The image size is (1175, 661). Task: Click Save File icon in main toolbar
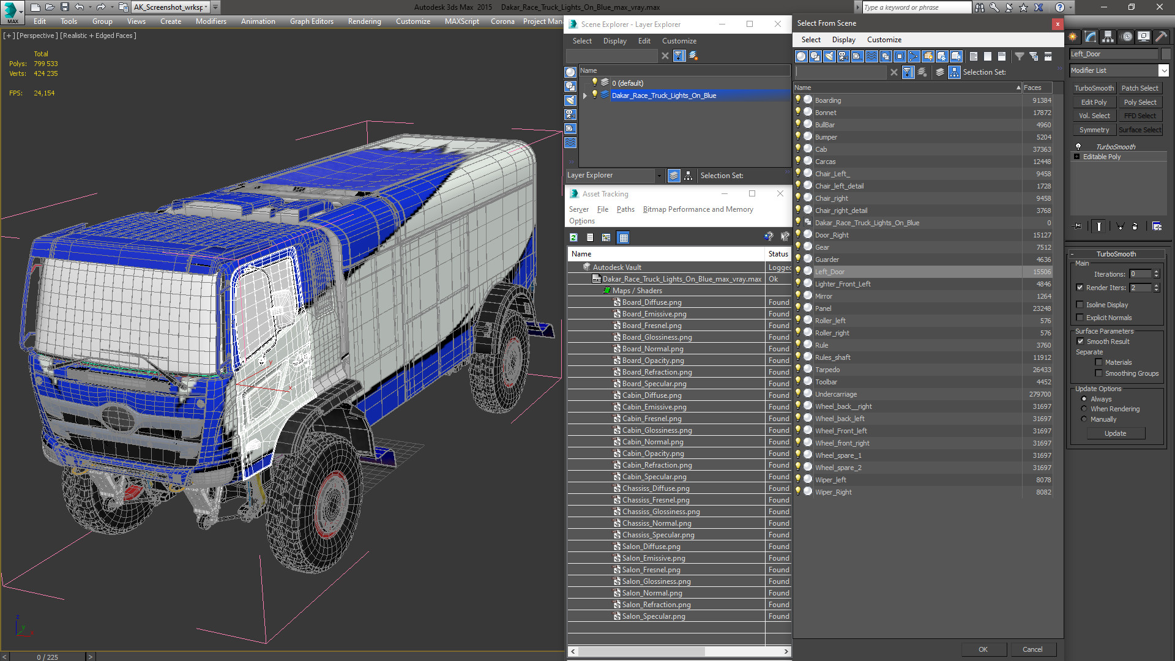pyautogui.click(x=64, y=7)
